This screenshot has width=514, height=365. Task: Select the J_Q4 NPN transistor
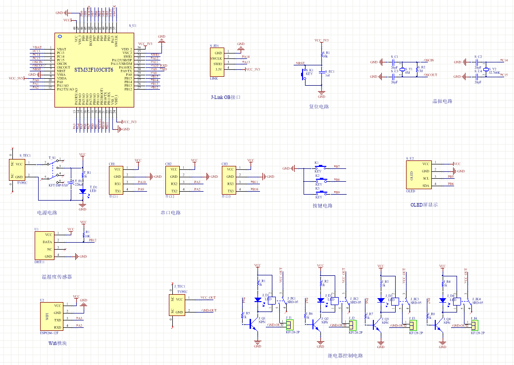click(439, 324)
